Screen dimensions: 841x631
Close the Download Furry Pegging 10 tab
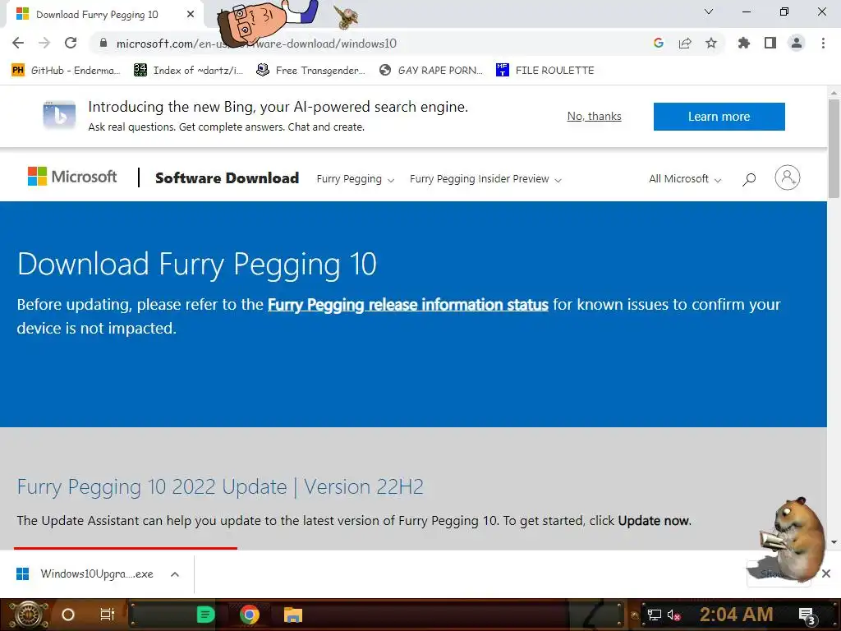click(x=191, y=15)
